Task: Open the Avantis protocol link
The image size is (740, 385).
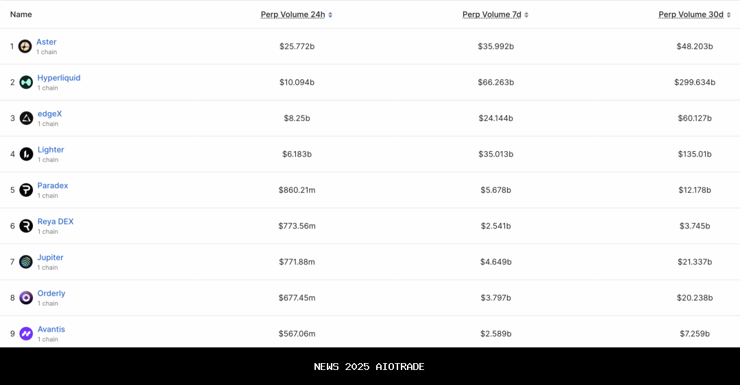Action: [51, 330]
